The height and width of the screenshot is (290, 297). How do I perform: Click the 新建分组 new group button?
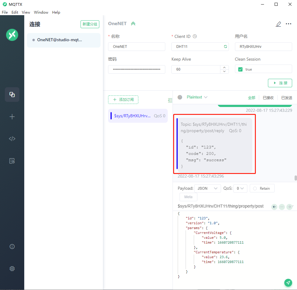click(x=90, y=24)
